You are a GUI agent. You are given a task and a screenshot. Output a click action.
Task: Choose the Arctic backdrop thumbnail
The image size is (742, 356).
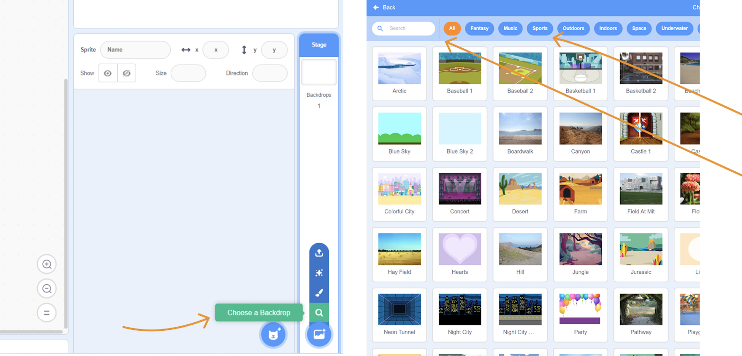pyautogui.click(x=399, y=68)
